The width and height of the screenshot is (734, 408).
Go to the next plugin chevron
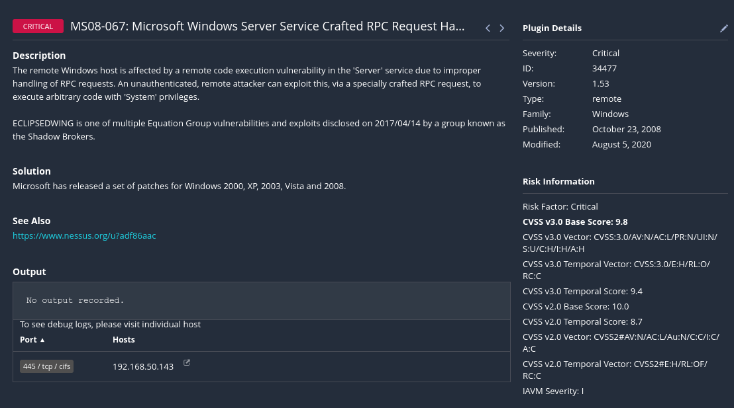(x=502, y=28)
